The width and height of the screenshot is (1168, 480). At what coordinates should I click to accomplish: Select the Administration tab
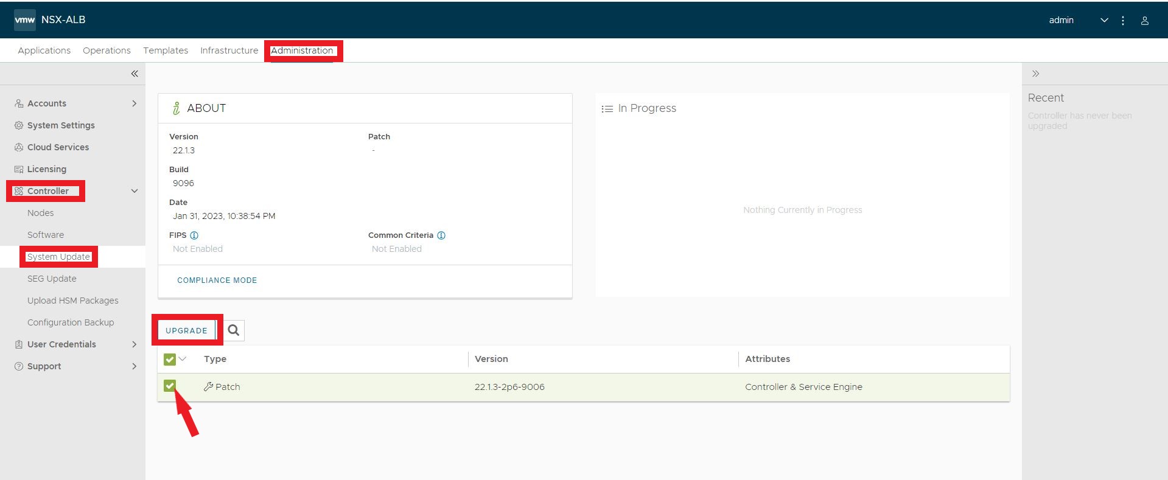click(x=302, y=50)
